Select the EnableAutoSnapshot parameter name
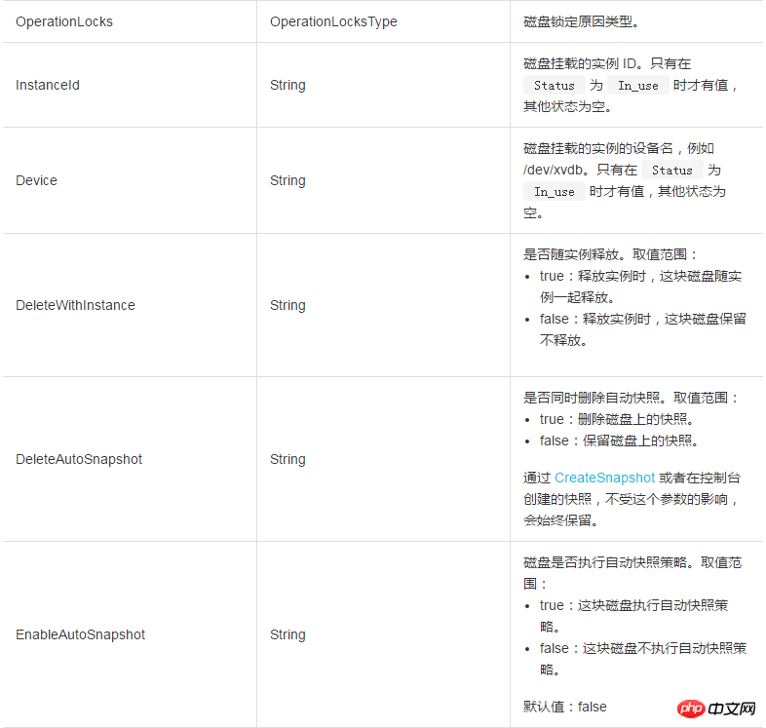Viewport: 766px width, 728px height. click(80, 634)
